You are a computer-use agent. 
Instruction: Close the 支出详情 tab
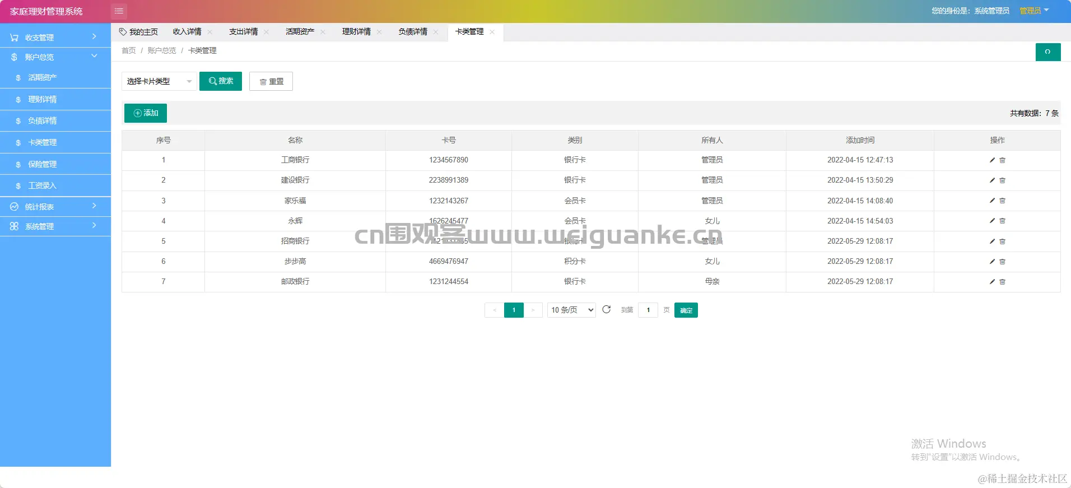tap(266, 32)
